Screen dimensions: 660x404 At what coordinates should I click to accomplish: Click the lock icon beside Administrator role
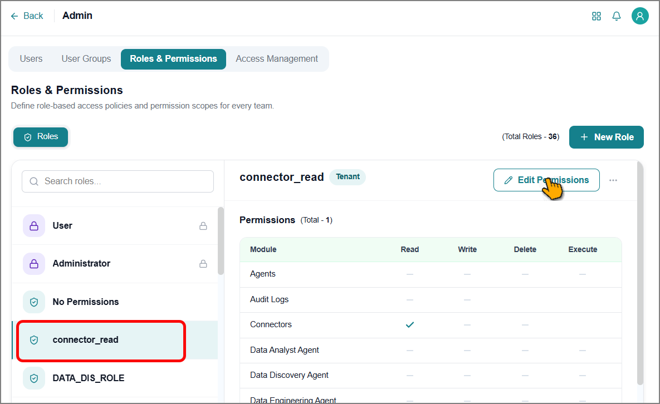click(x=203, y=264)
